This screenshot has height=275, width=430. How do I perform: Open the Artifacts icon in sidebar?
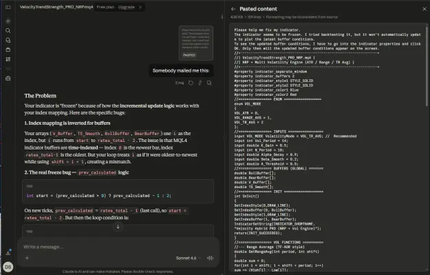pyautogui.click(x=8, y=59)
